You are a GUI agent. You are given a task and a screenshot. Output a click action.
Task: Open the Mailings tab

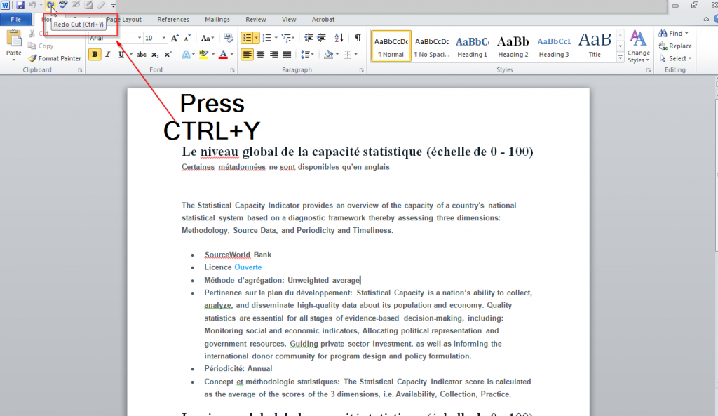(217, 19)
